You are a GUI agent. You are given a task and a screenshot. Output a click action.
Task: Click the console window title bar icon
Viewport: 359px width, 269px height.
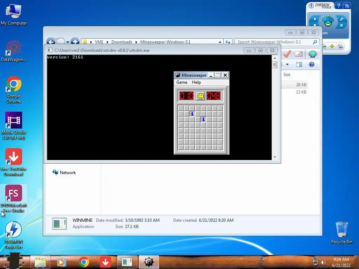click(x=50, y=50)
